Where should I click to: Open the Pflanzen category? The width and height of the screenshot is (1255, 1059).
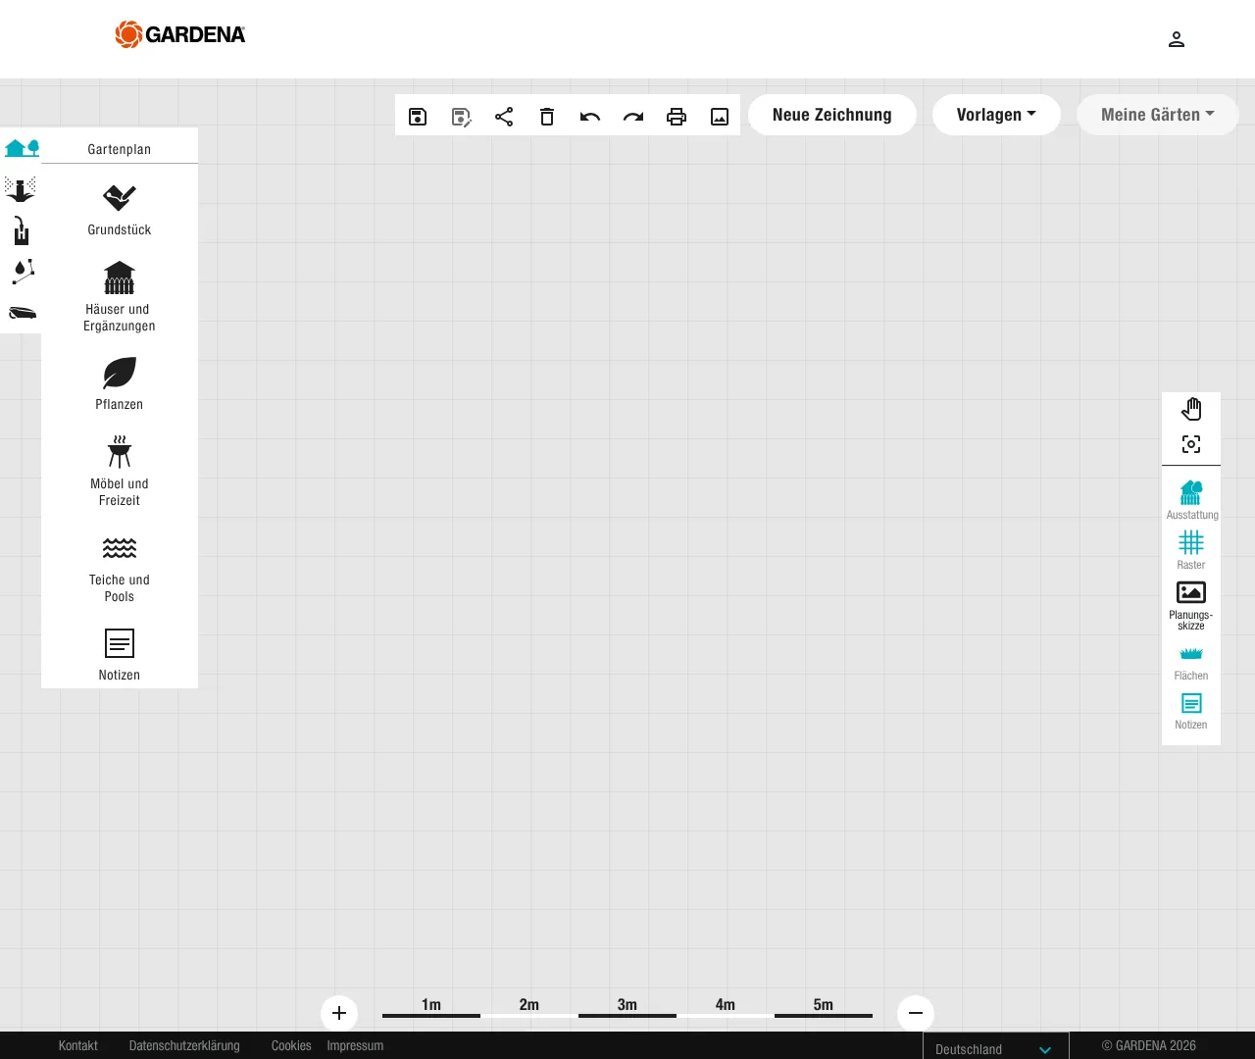(x=120, y=383)
